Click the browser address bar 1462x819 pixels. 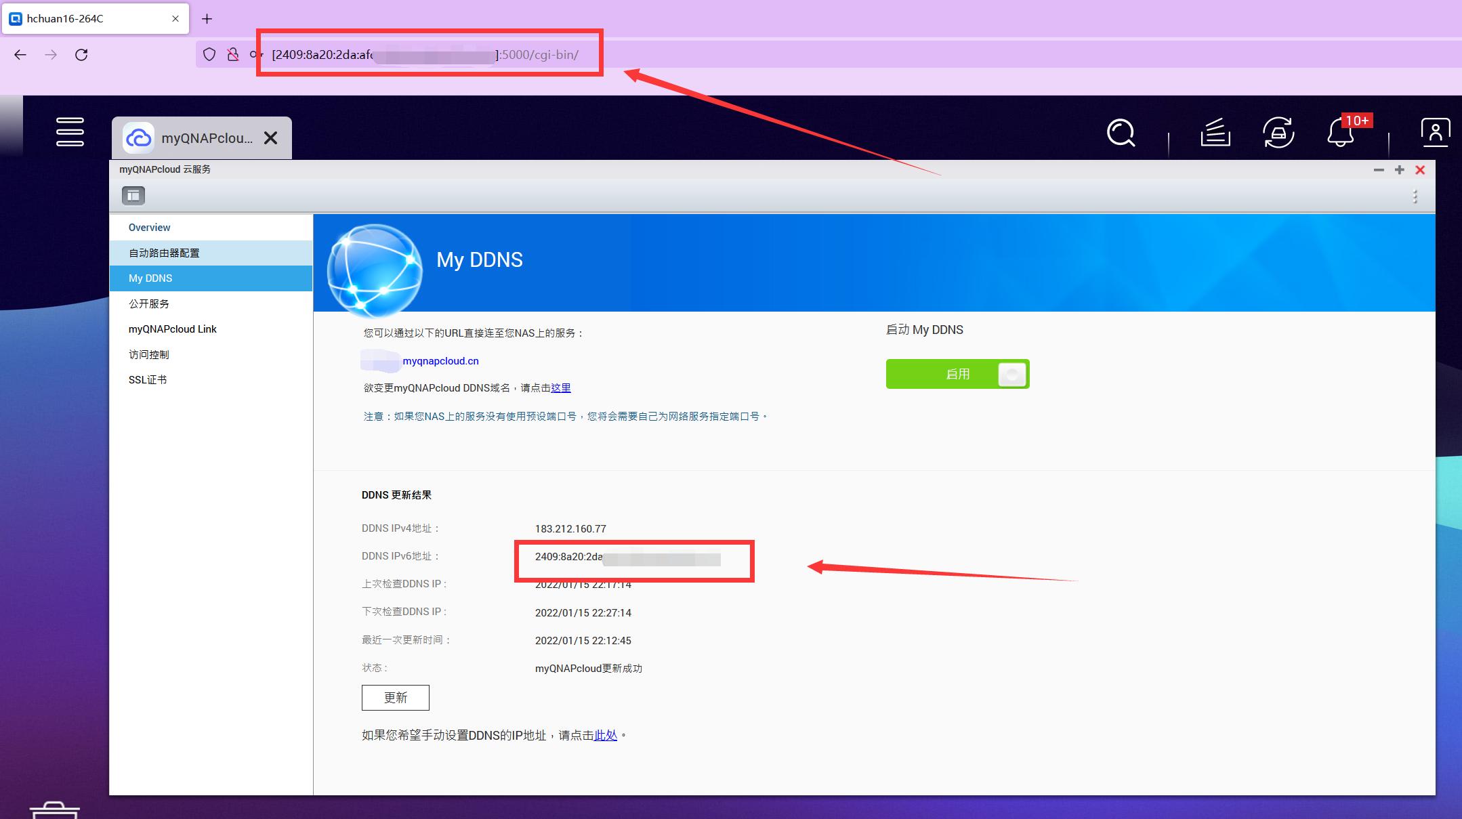point(427,54)
